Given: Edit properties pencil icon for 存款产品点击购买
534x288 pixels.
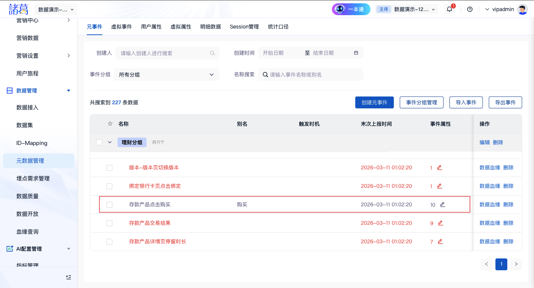Looking at the screenshot, I should click(442, 204).
